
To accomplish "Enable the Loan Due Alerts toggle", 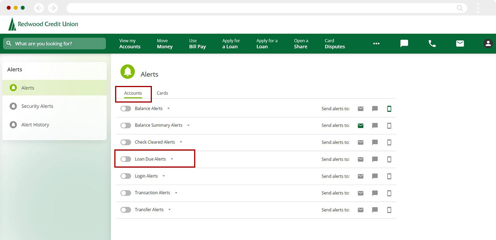I will 126,159.
